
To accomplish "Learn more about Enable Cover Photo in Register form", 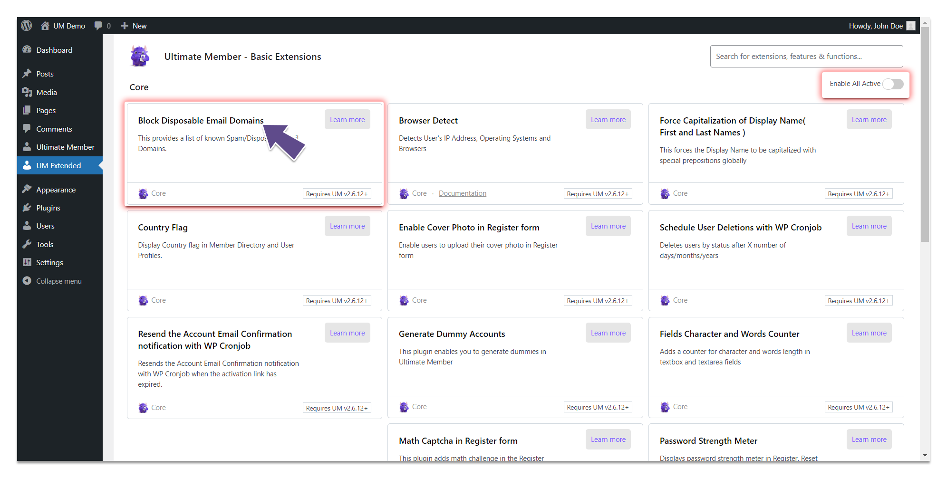I will click(x=608, y=226).
